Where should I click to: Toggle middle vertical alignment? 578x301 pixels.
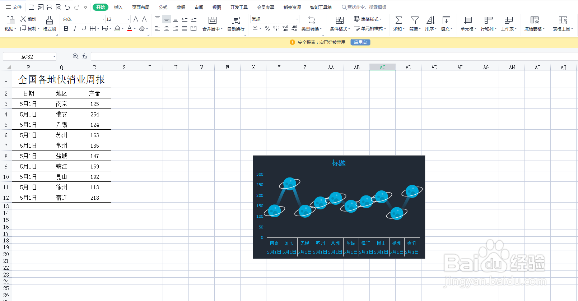click(167, 19)
